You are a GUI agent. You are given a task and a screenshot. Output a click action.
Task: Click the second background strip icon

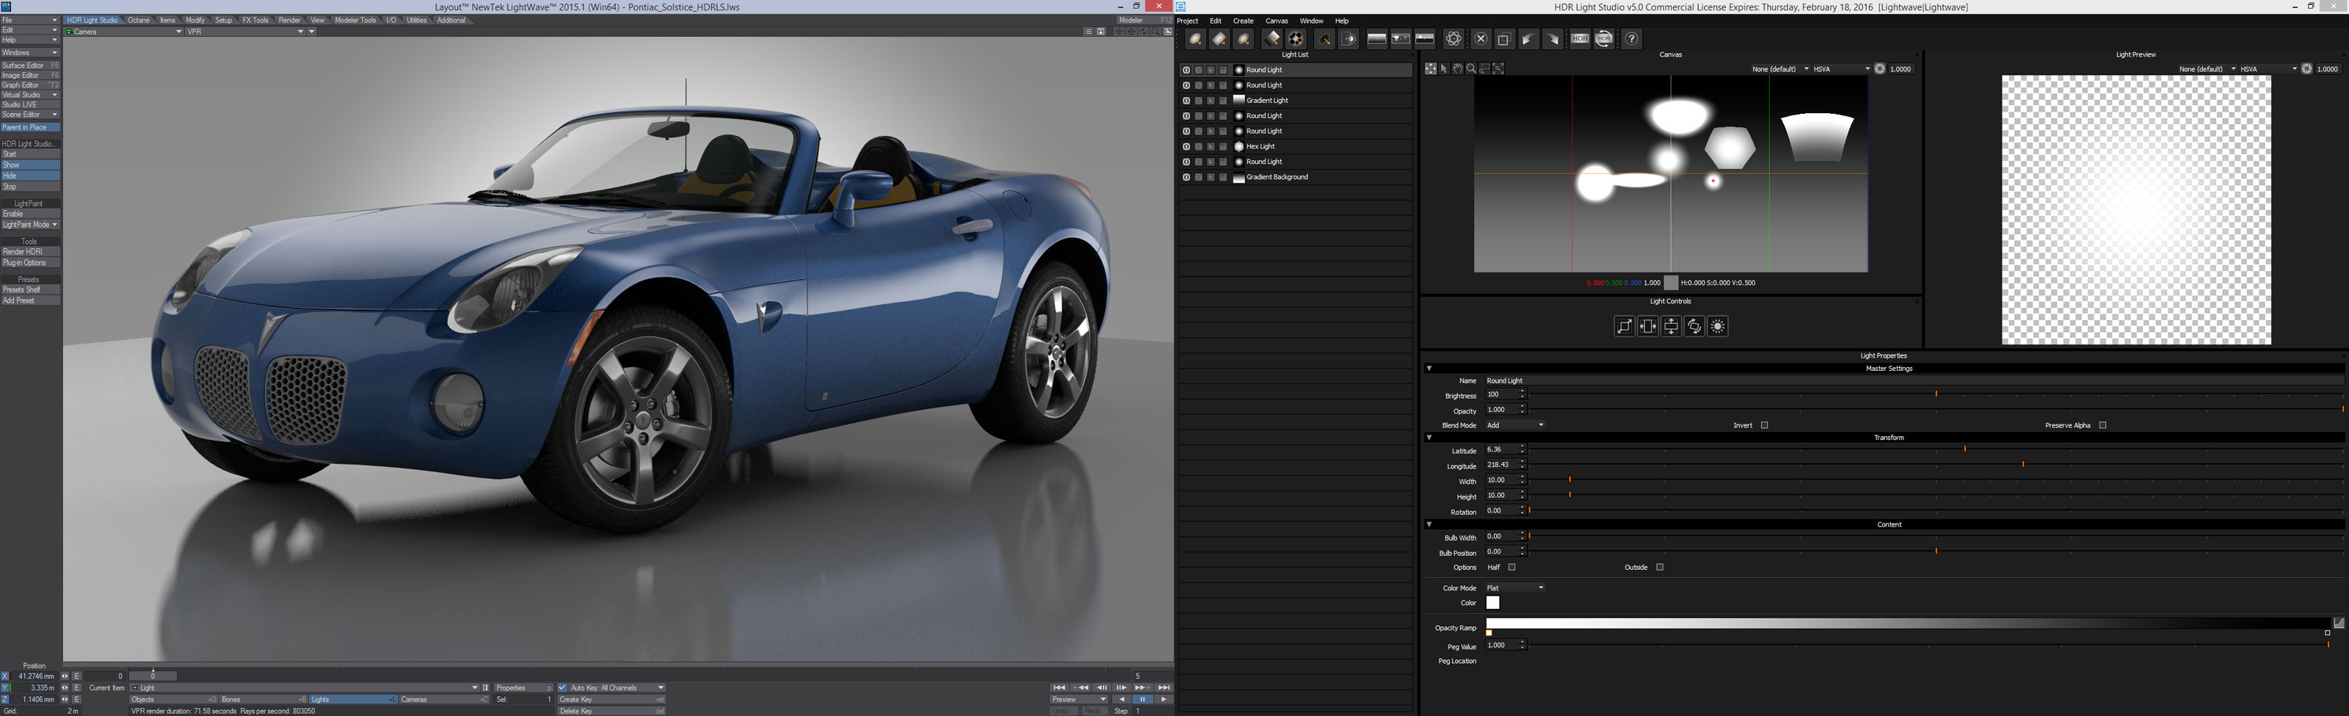1401,38
